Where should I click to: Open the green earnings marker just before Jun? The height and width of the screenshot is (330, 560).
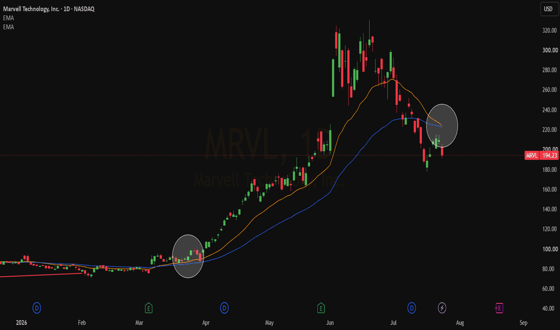pos(321,308)
